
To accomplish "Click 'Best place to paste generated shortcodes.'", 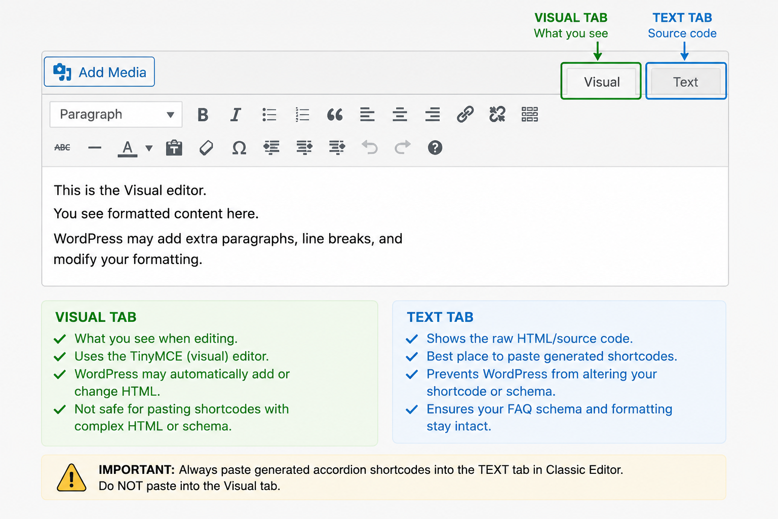I will pyautogui.click(x=552, y=356).
